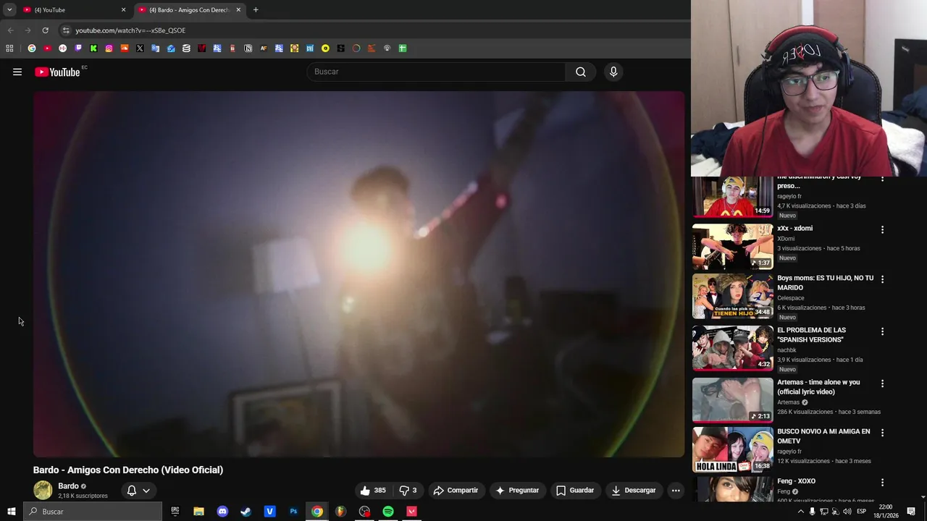Image resolution: width=927 pixels, height=521 pixels.
Task: Open 'BUSCO NOVIO A MI AMIGA' video title
Action: [x=823, y=436]
